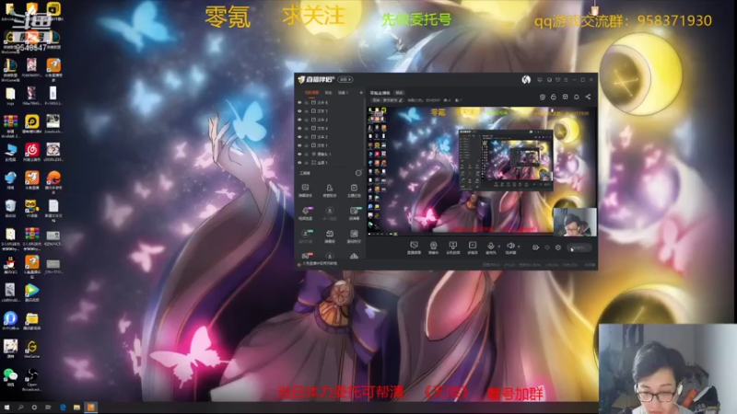The height and width of the screenshot is (414, 737).
Task: Open the user avatar in the app title bar
Action: pyautogui.click(x=526, y=80)
